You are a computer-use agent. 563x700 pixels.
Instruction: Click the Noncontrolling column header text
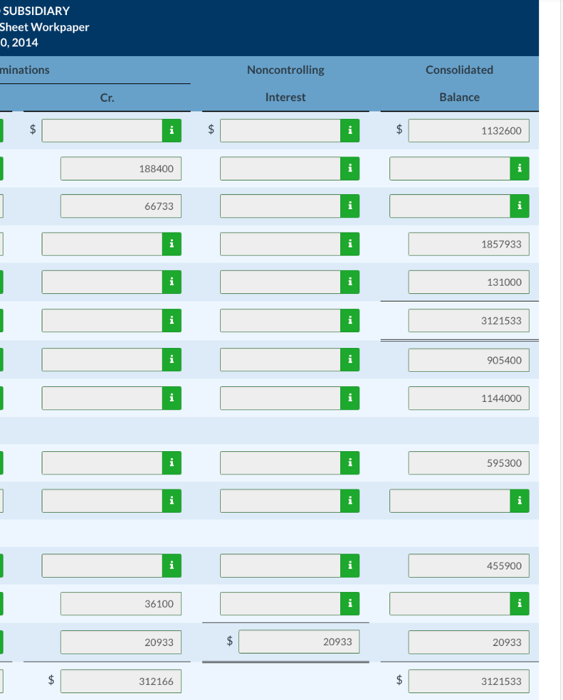(x=286, y=70)
